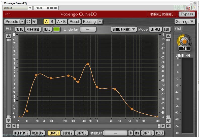The image size is (199, 138).
Task: Expand the Presets dropdown arrow
Action: (22, 22)
